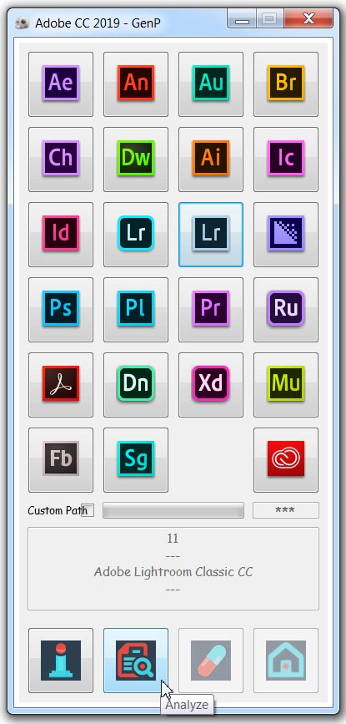Select the highlighted Lightroom Classic icon

point(211,235)
